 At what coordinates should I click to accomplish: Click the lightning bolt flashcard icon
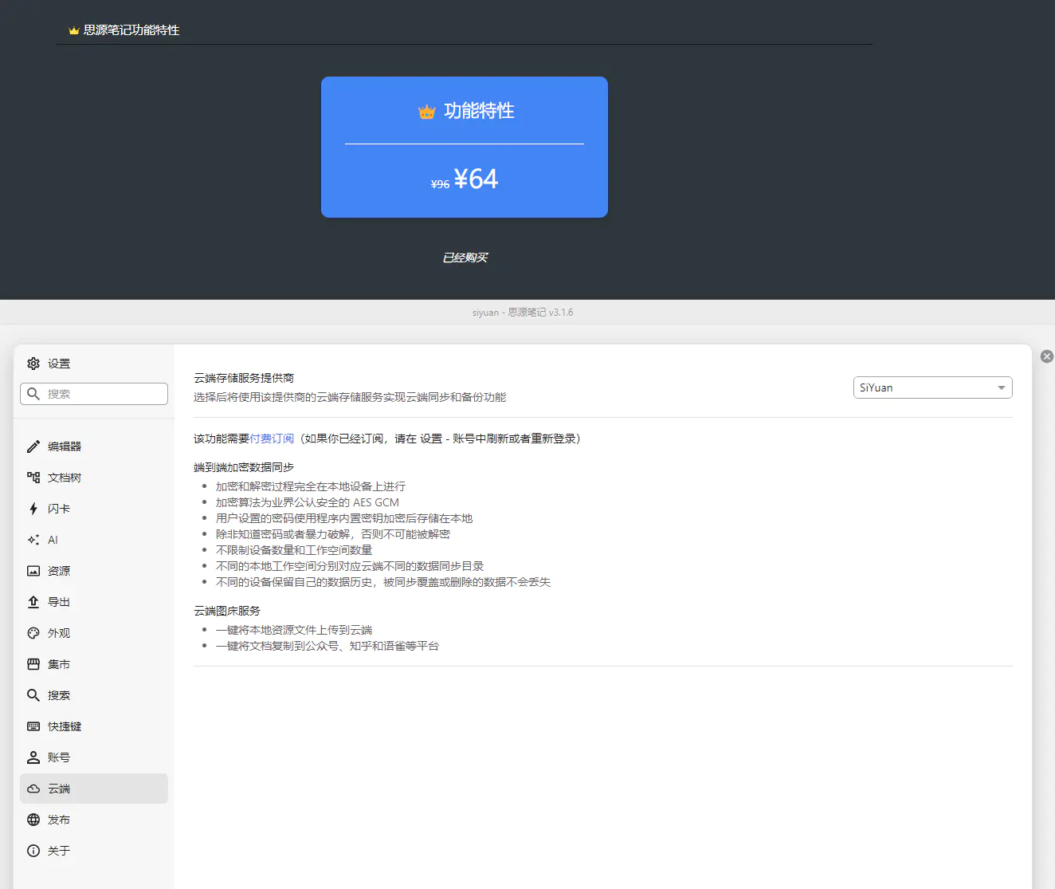(33, 509)
